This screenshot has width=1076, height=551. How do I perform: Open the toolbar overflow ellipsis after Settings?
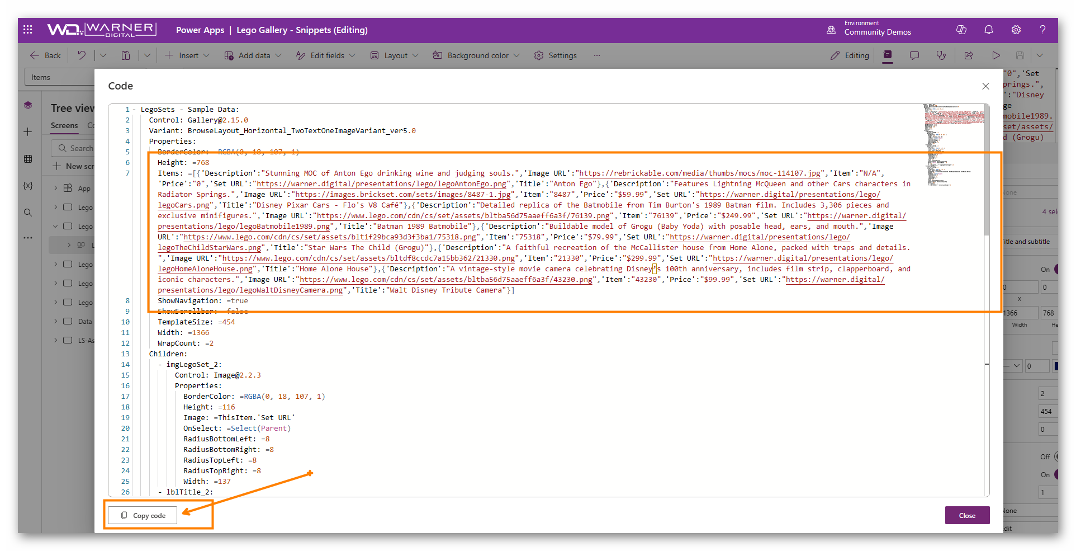(597, 55)
